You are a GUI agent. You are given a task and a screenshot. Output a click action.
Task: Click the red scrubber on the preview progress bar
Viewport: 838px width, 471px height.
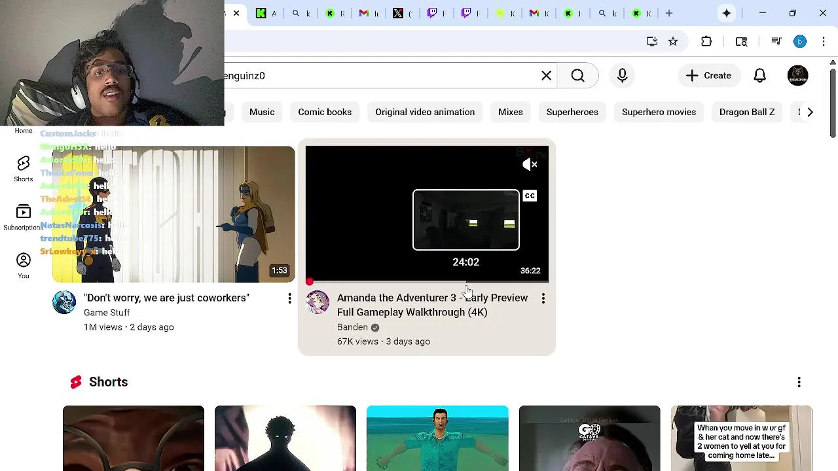click(310, 282)
